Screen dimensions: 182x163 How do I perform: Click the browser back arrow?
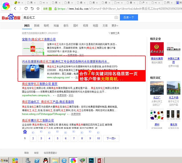pos(15,8)
